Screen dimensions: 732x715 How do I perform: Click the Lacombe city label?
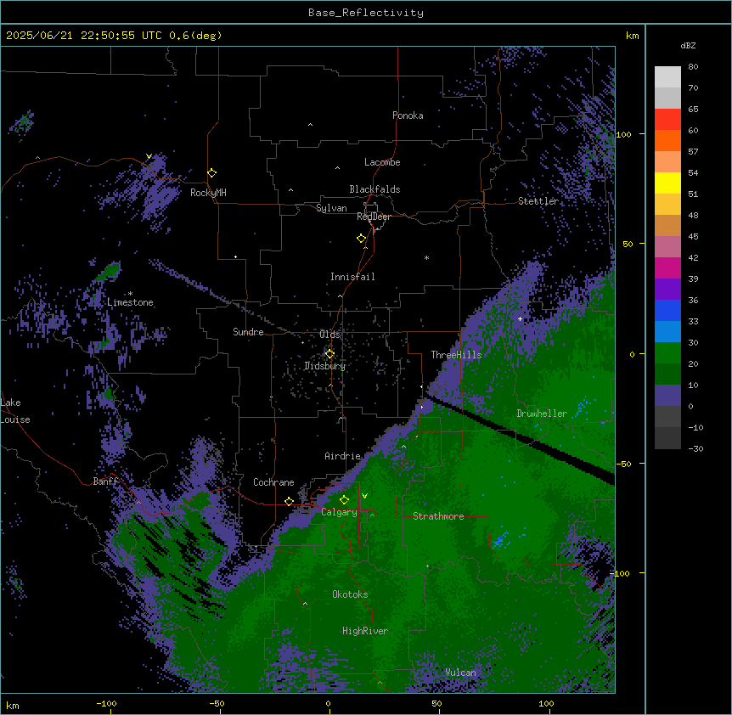tap(382, 162)
